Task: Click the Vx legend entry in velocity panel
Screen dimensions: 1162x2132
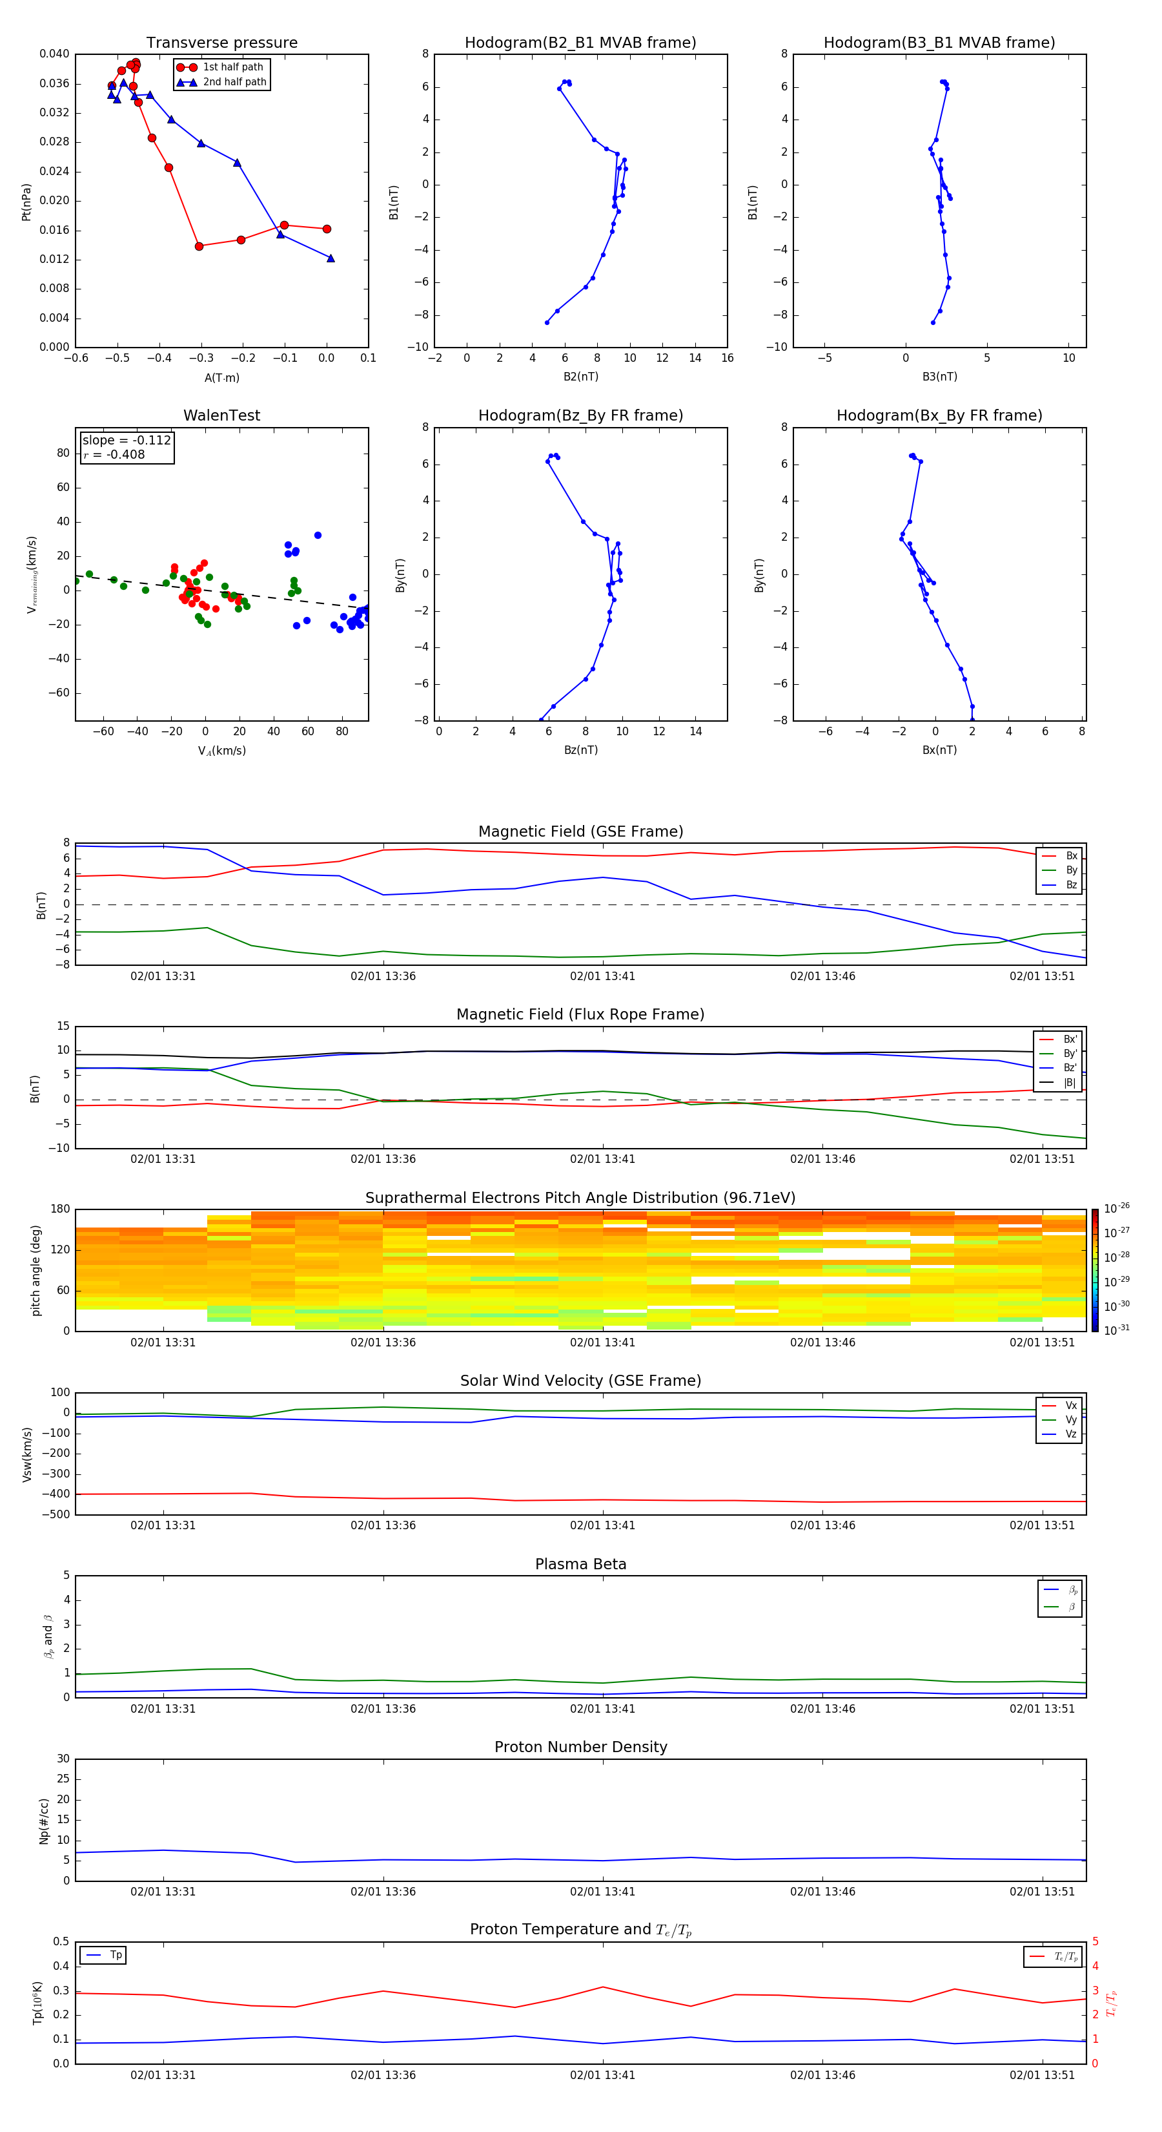Action: tap(1060, 1405)
